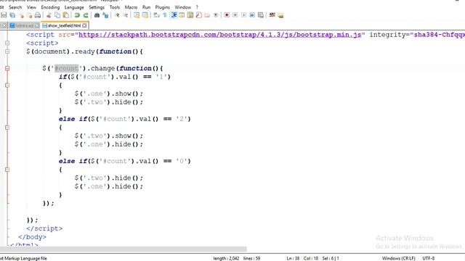Click the Cut scissors icon
This screenshot has height=261, width=465.
point(49,15)
